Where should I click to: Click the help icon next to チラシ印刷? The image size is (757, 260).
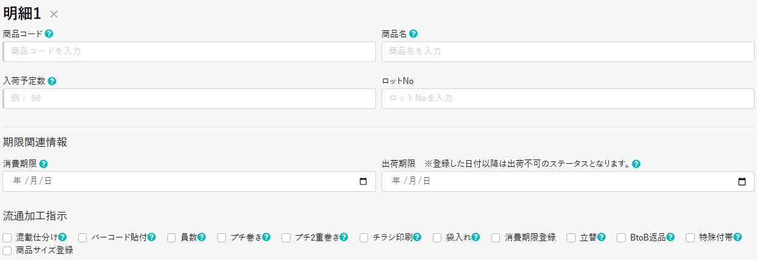click(417, 237)
